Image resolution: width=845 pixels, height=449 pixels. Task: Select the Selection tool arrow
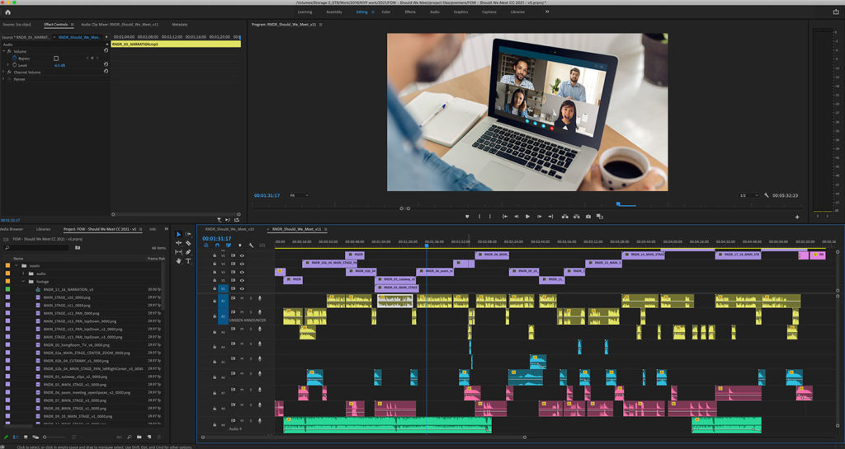pos(178,235)
